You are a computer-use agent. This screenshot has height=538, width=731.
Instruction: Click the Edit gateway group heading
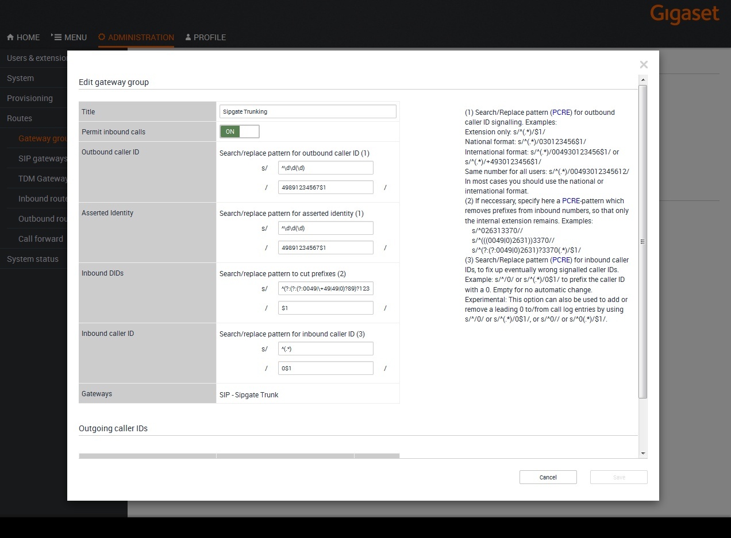coord(114,82)
